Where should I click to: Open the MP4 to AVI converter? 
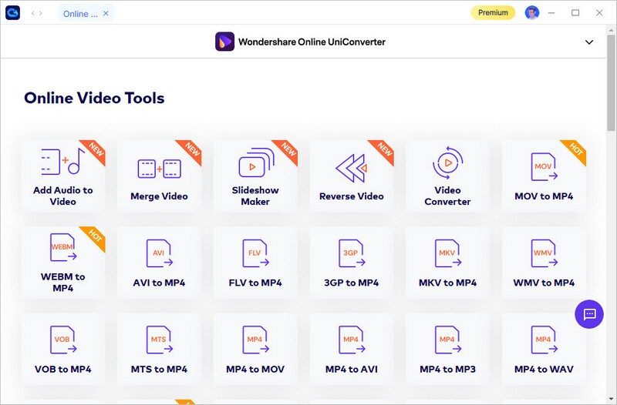coord(352,349)
